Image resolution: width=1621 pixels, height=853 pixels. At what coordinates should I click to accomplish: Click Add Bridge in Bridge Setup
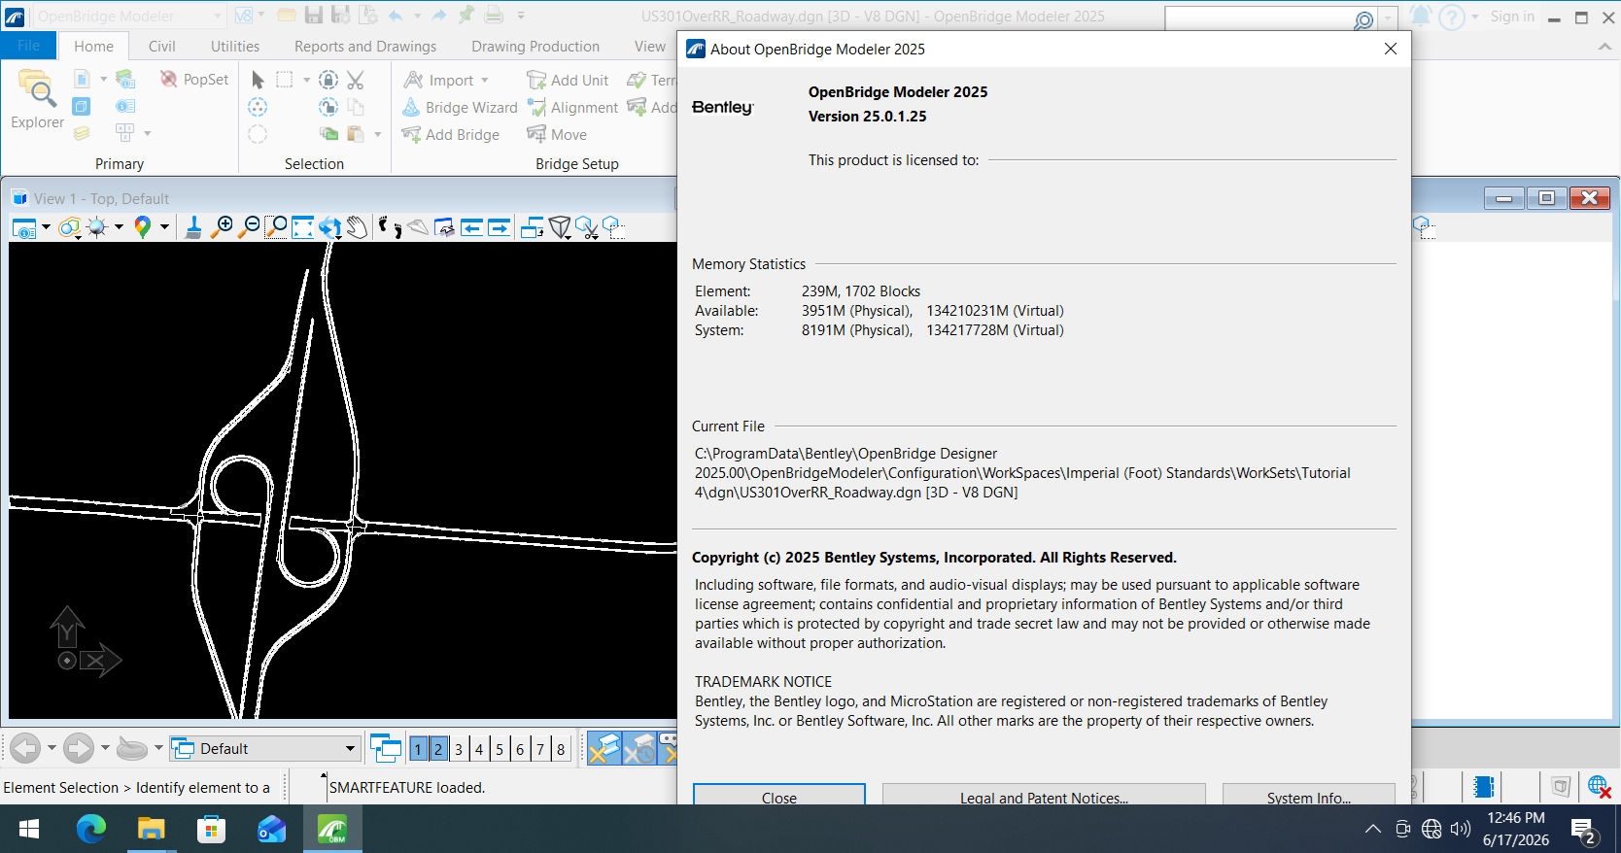451,134
